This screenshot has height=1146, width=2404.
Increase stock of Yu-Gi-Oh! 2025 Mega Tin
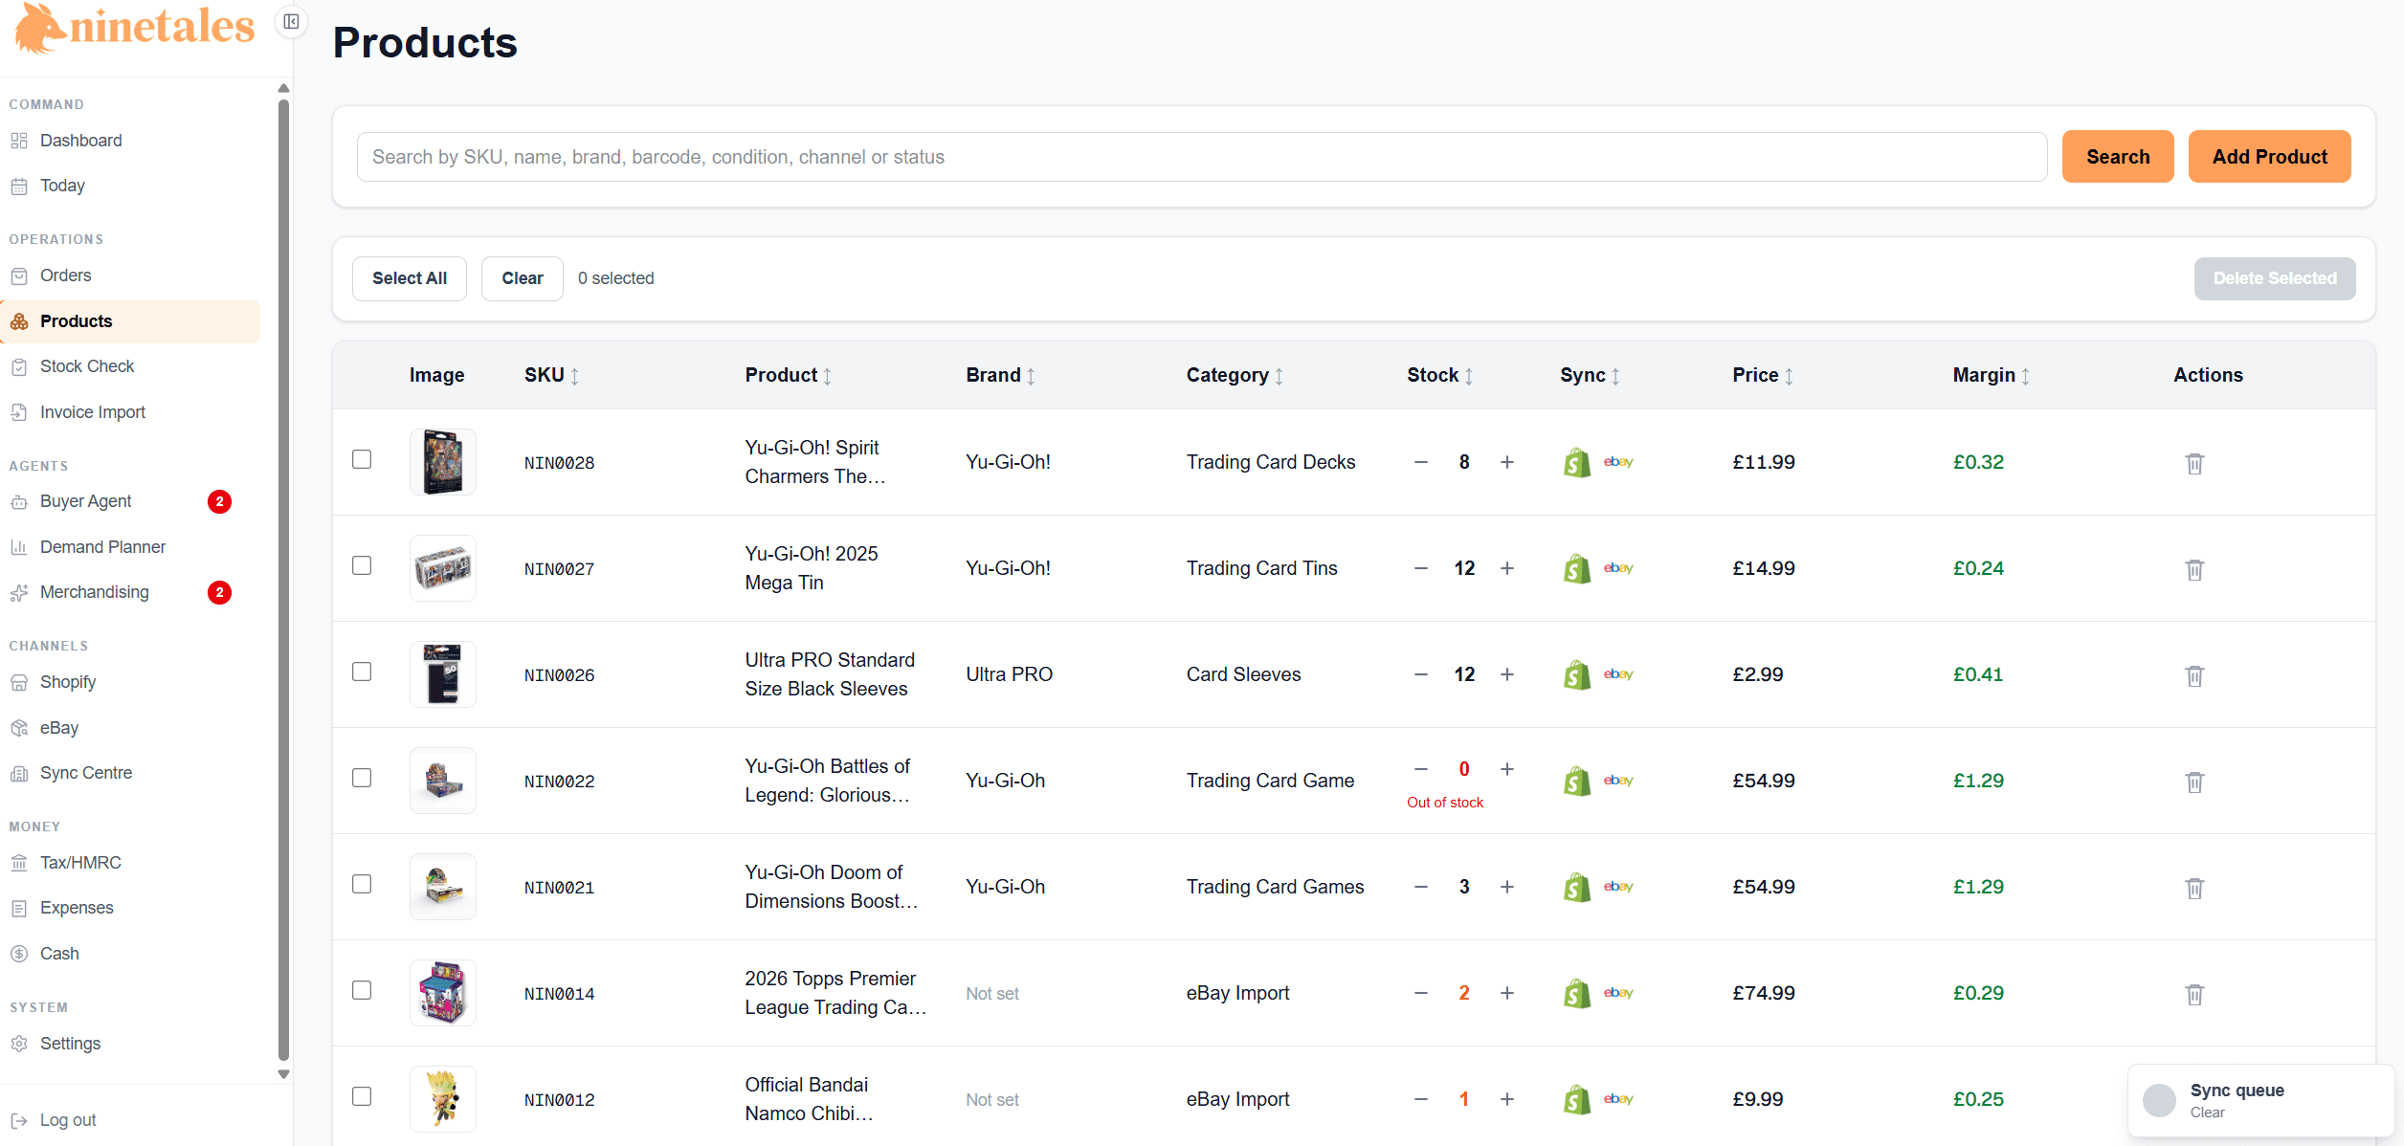[x=1507, y=568]
